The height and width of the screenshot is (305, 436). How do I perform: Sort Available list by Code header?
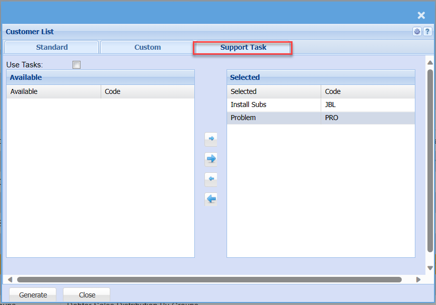coord(148,91)
